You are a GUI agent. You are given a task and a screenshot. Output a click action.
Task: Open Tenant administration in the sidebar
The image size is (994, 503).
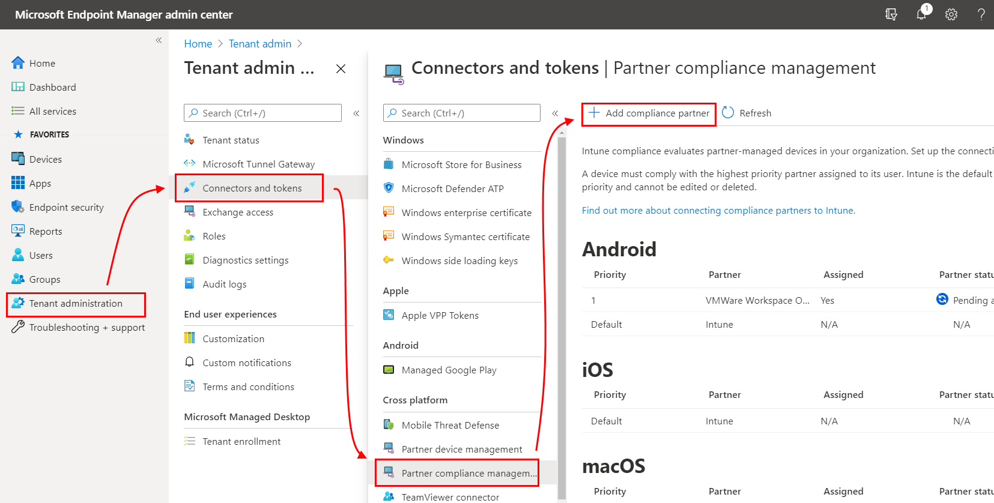(76, 304)
